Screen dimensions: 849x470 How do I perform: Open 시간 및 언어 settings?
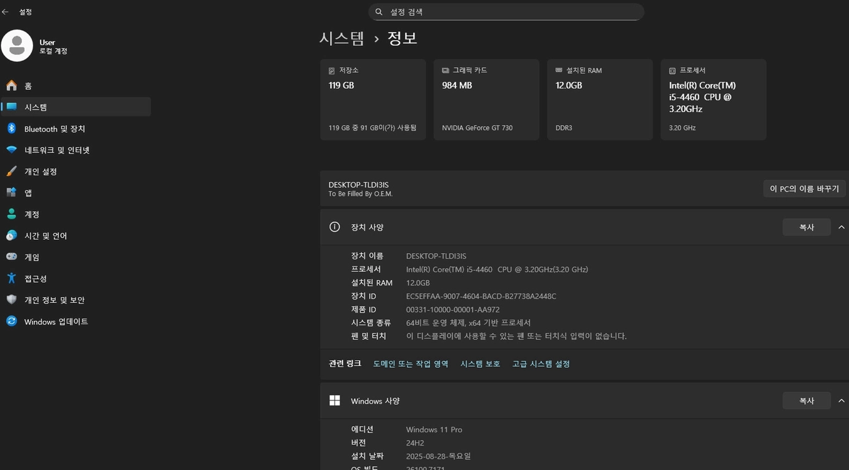[x=76, y=236]
